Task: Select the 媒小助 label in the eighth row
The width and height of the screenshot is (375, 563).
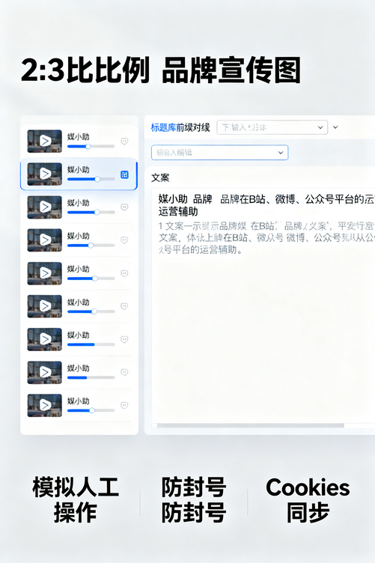Action: [x=79, y=368]
